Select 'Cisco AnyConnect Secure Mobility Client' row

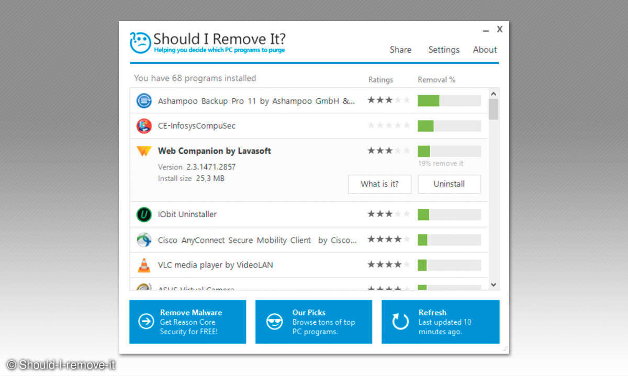(309, 240)
